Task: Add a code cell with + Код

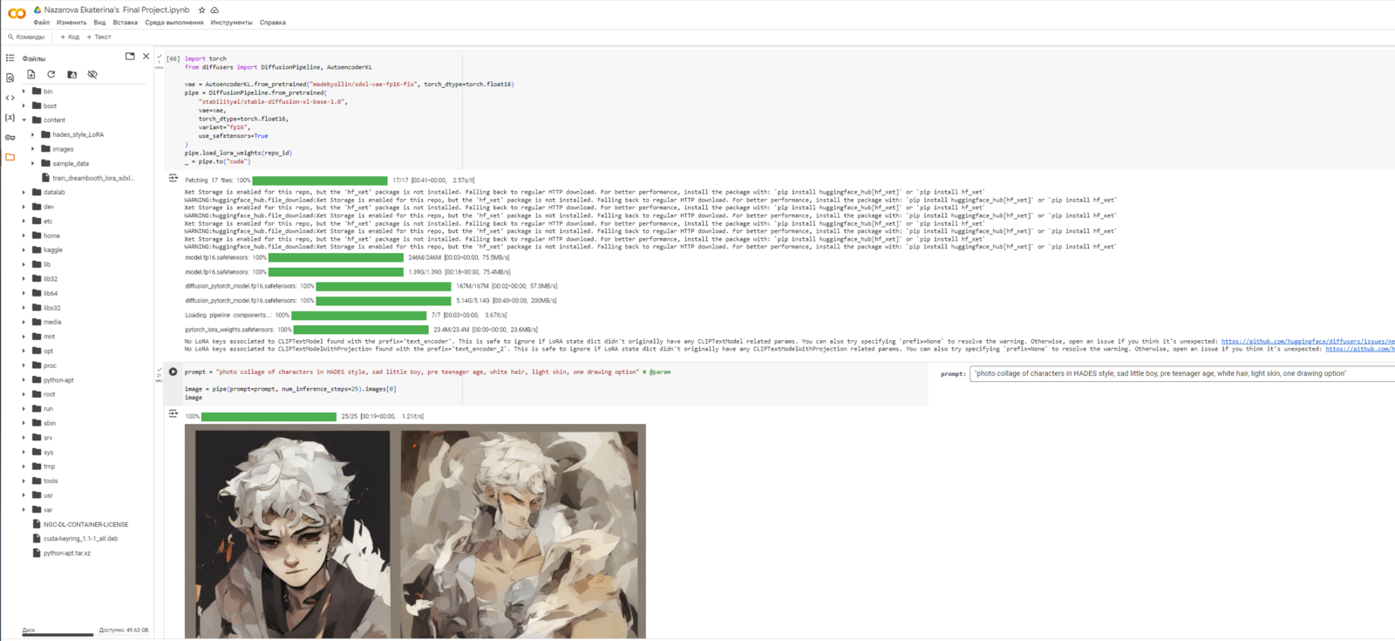Action: [x=70, y=37]
